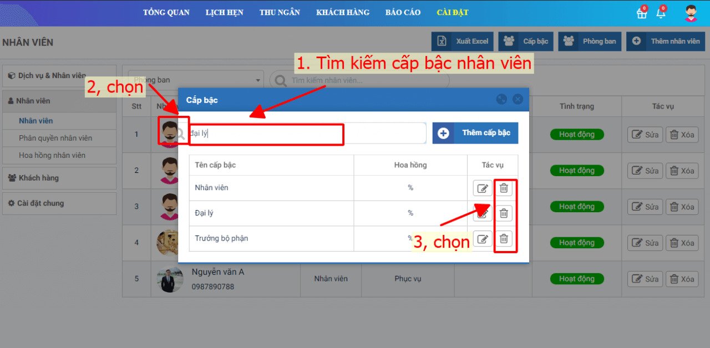Delete the Trưởng bộ phận level
Screen dimensions: 710x348
[504, 239]
